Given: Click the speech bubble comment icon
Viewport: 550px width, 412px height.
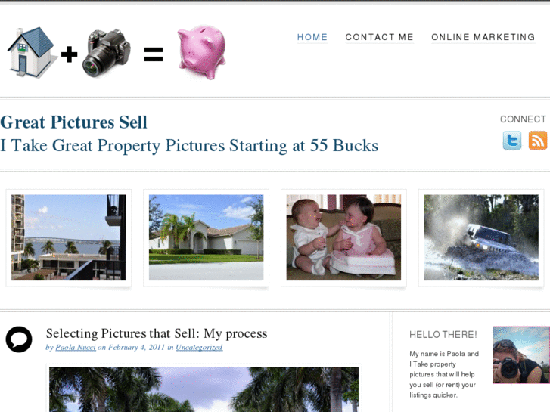Looking at the screenshot, I should (x=19, y=339).
